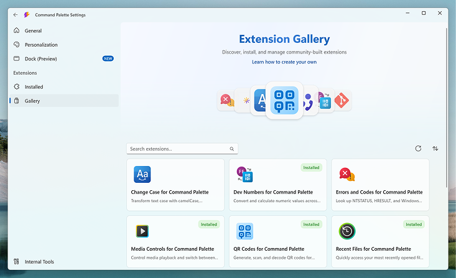
Task: Maximize the Command Palette Settings window
Action: point(424,13)
